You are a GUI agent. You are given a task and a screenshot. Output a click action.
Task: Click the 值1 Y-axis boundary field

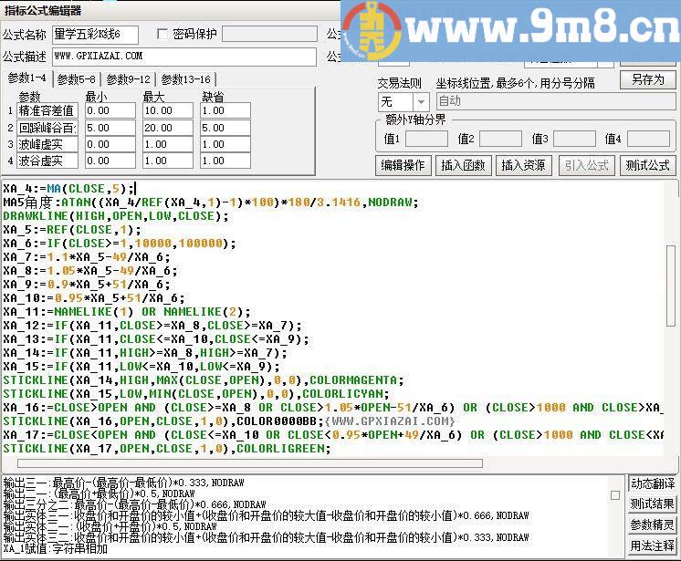click(x=426, y=140)
